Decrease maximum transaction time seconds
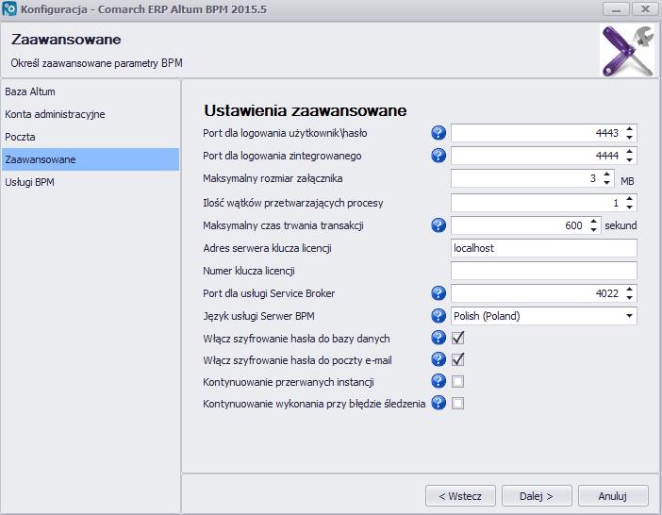 click(x=593, y=229)
